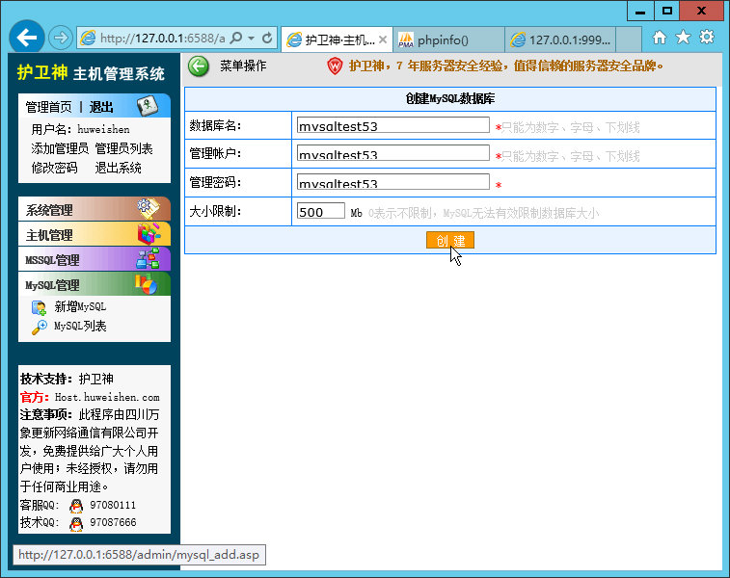
Task: Open the browser tools gear icon
Action: pos(707,38)
